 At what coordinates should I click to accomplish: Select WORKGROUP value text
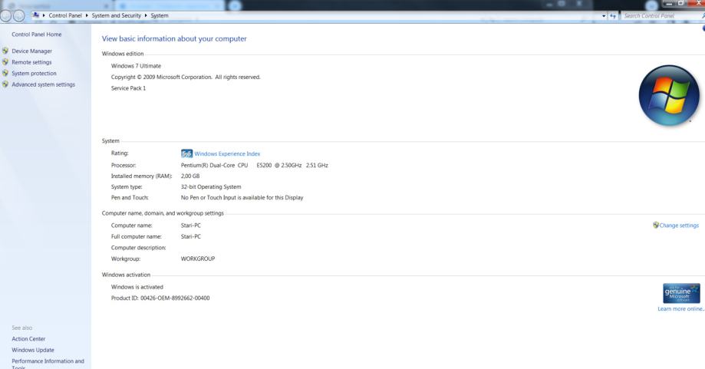point(198,259)
